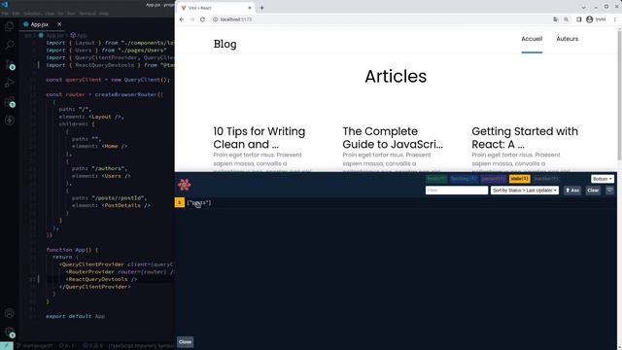Image resolution: width=622 pixels, height=350 pixels.
Task: Go forward in the browser
Action: click(x=192, y=19)
